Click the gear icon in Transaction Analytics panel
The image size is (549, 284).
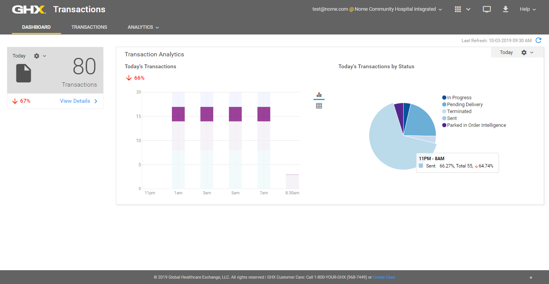524,53
